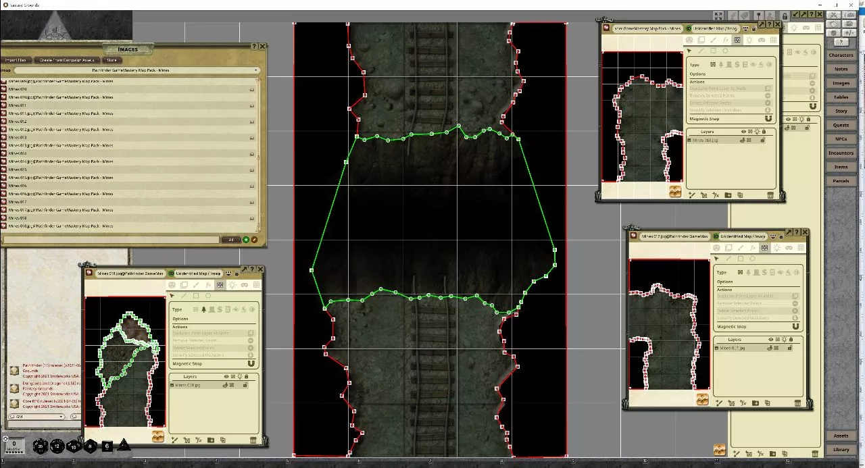The image size is (865, 468).
Task: Click orange map button in Mines 018 window
Action: click(158, 436)
